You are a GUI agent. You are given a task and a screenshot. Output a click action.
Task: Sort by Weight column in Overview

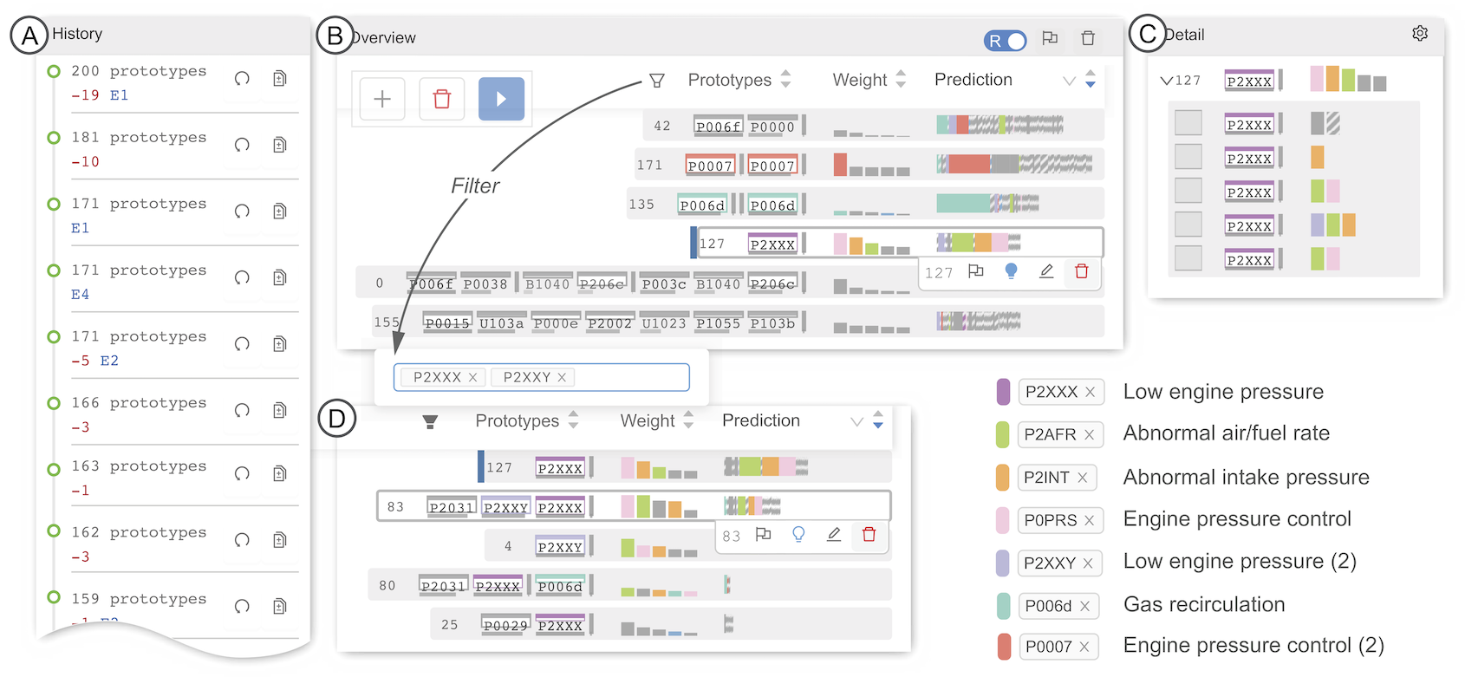tap(901, 79)
